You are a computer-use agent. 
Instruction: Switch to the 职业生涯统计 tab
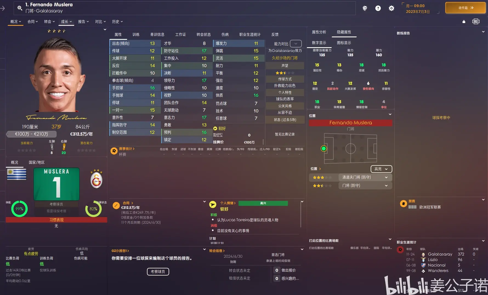click(250, 35)
